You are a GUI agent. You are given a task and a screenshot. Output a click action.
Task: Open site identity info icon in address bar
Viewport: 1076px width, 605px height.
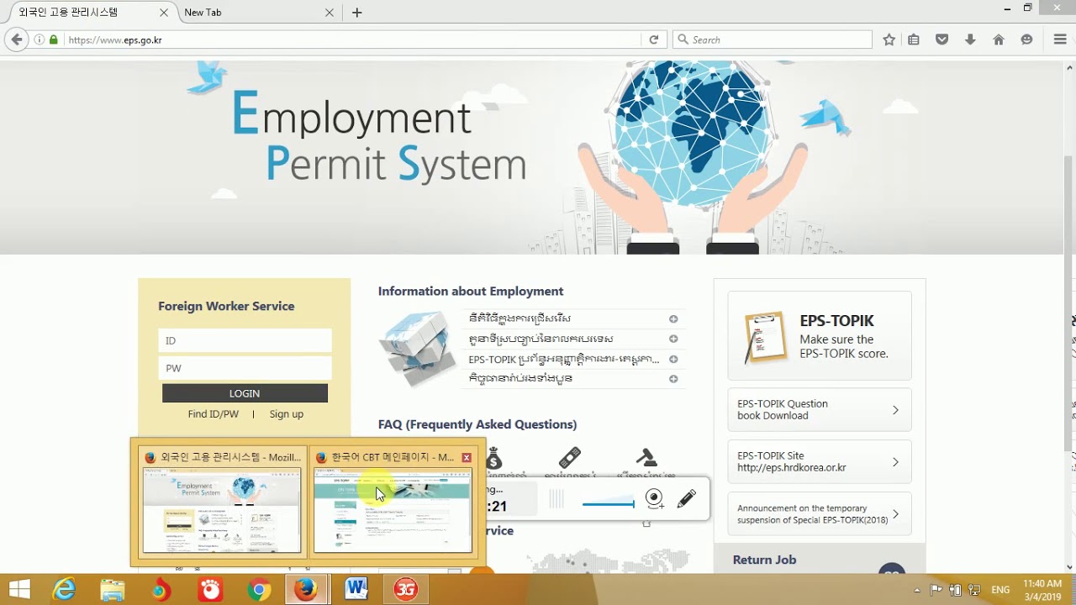pos(40,39)
